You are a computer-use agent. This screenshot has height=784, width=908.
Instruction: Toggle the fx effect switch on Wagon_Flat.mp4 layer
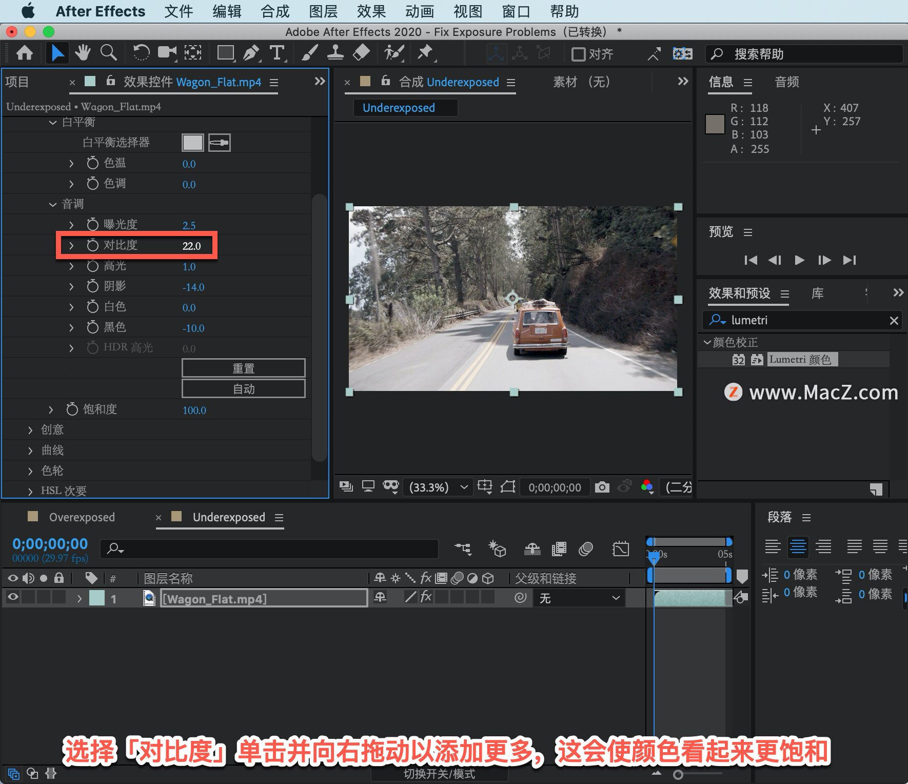[426, 597]
